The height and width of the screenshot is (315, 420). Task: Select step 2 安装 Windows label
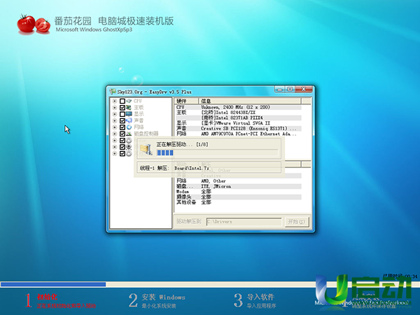pos(163,297)
